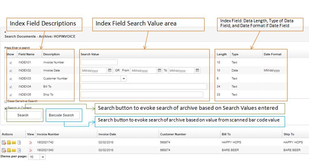Uncheck Search In Content checkbox
Screen dimensions: 309x164
pyautogui.click(x=6, y=108)
